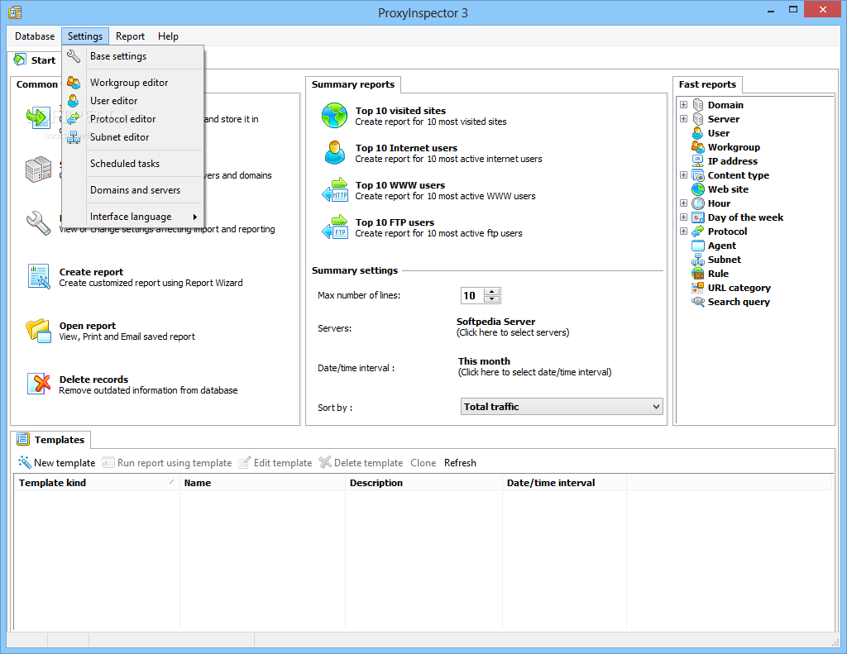The height and width of the screenshot is (654, 847).
Task: Expand the Domain tree node
Action: pyautogui.click(x=683, y=105)
